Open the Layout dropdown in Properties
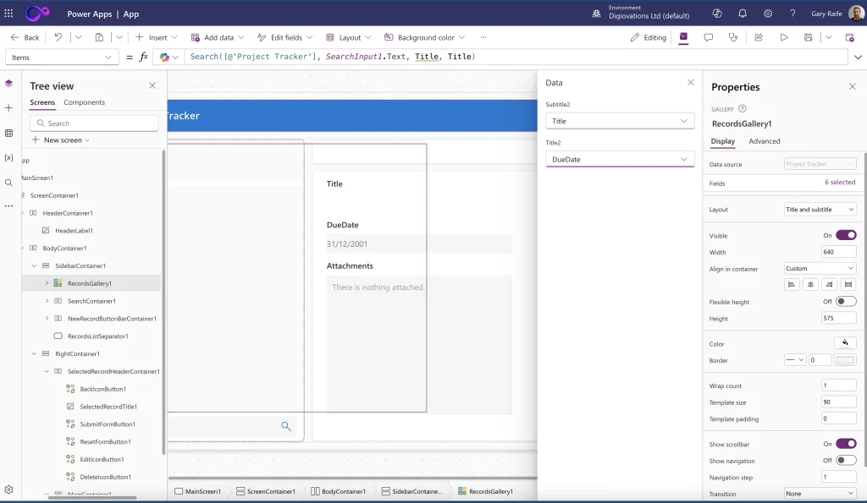Viewport: 867px width, 503px height. [x=820, y=209]
